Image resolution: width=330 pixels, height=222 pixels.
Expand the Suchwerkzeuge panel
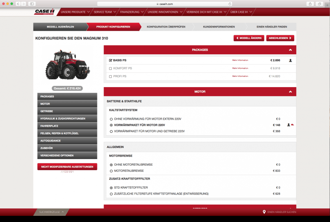(x=51, y=212)
